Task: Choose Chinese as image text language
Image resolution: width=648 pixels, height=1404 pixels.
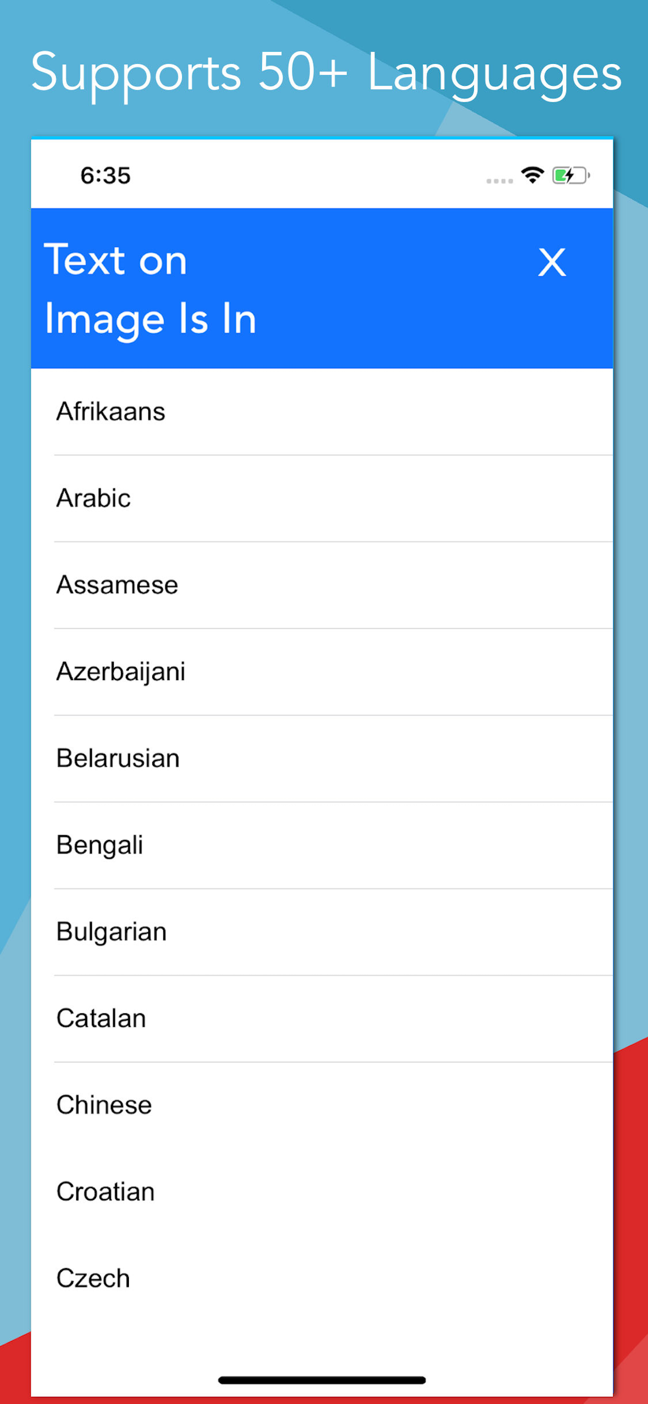Action: click(x=322, y=1105)
